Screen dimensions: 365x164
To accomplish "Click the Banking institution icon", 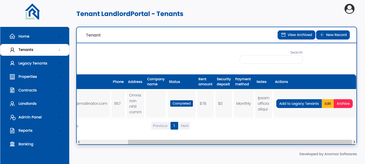I will tap(12, 144).
